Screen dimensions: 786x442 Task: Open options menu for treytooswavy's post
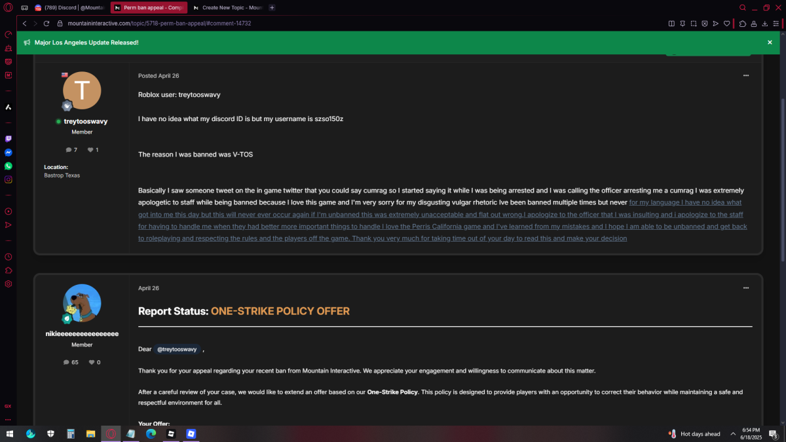click(x=745, y=76)
